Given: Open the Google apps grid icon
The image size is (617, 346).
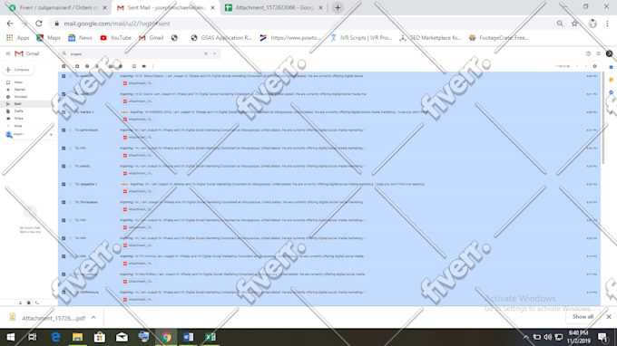Looking at the screenshot, I should pos(599,53).
